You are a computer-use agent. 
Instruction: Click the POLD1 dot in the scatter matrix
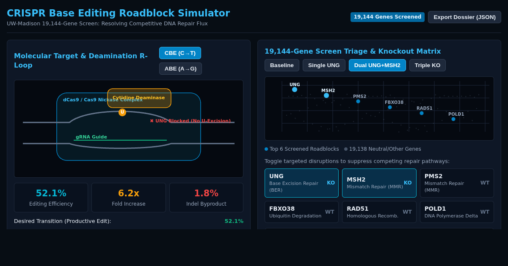click(x=453, y=119)
